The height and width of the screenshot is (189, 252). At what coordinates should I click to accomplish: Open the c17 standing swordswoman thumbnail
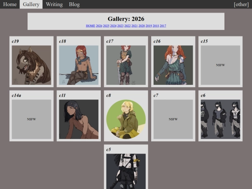point(126,65)
